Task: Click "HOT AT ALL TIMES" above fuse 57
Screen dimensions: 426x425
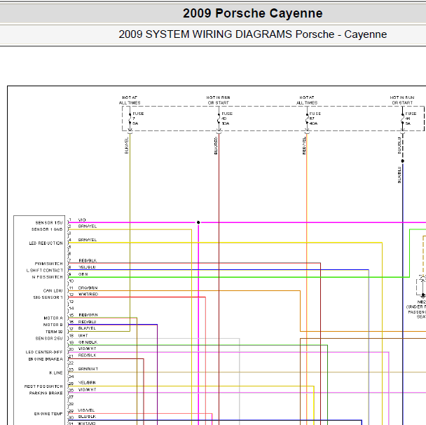Action: (307, 100)
